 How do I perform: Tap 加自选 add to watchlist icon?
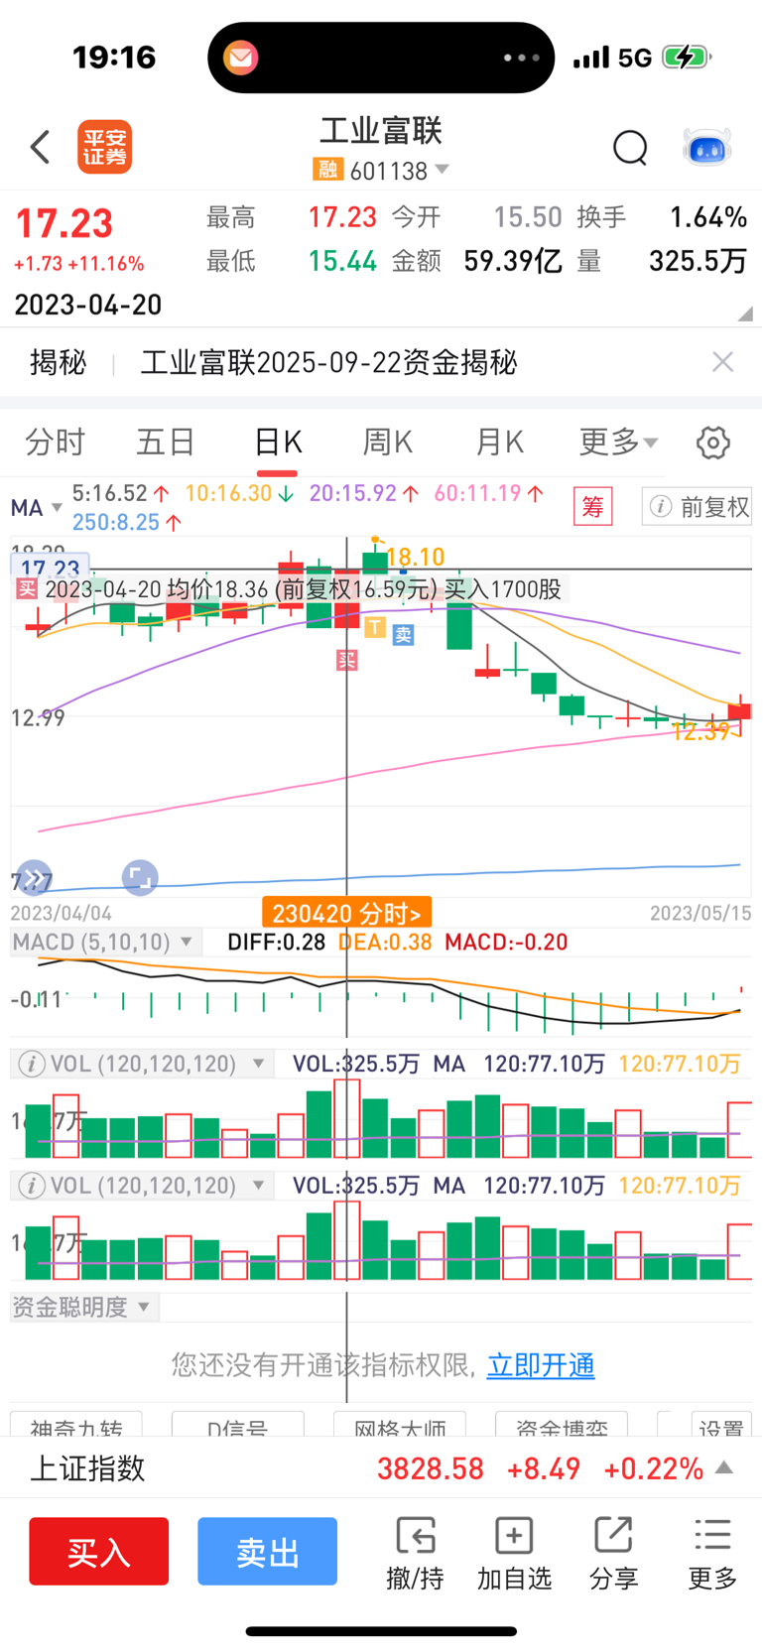point(514,1554)
